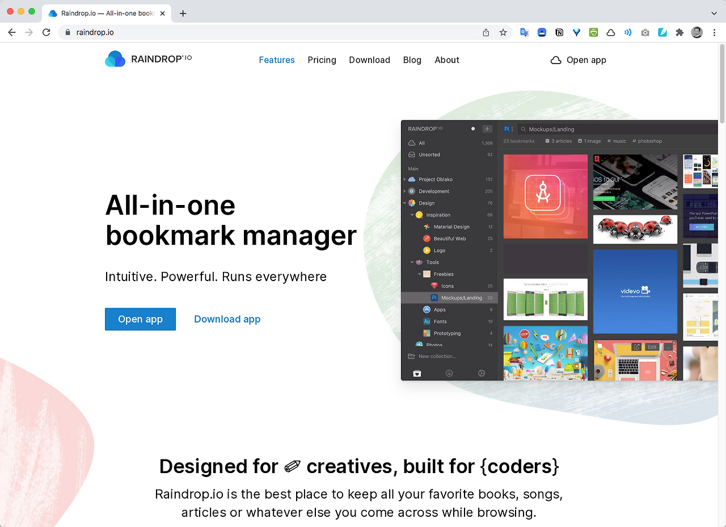Click the teal pen extension icon

pos(662,32)
